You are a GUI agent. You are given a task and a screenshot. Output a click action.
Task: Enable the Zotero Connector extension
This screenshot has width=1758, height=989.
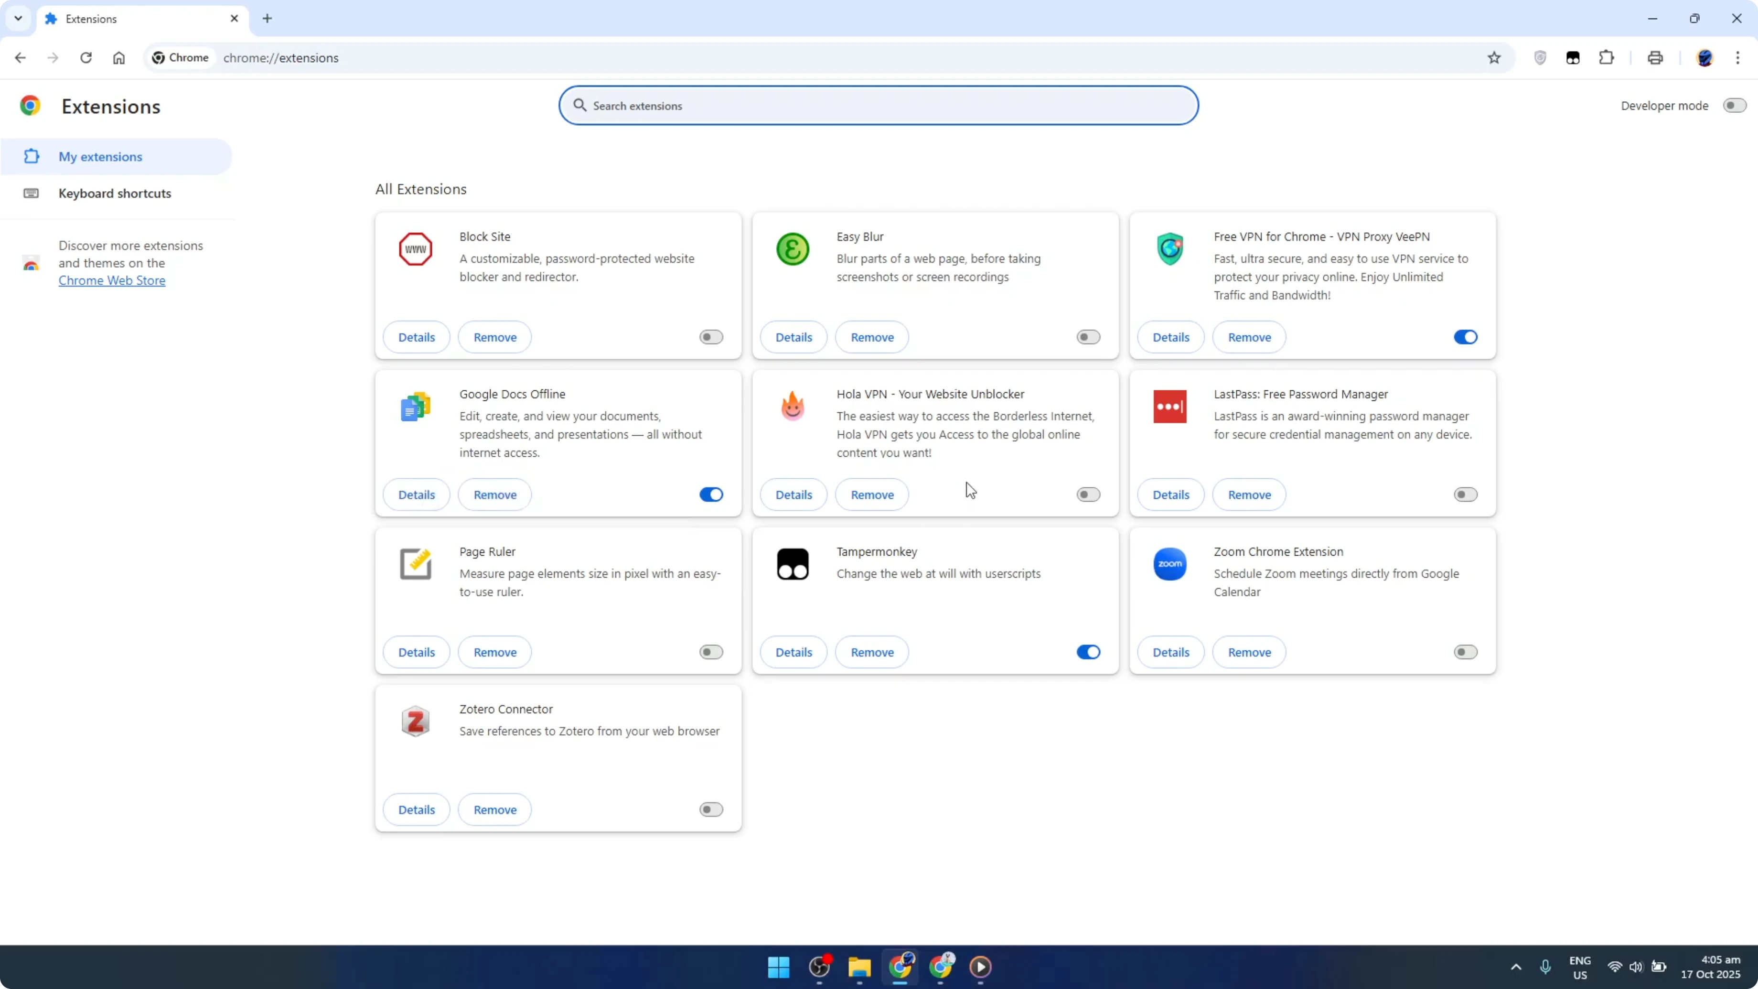coord(710,809)
